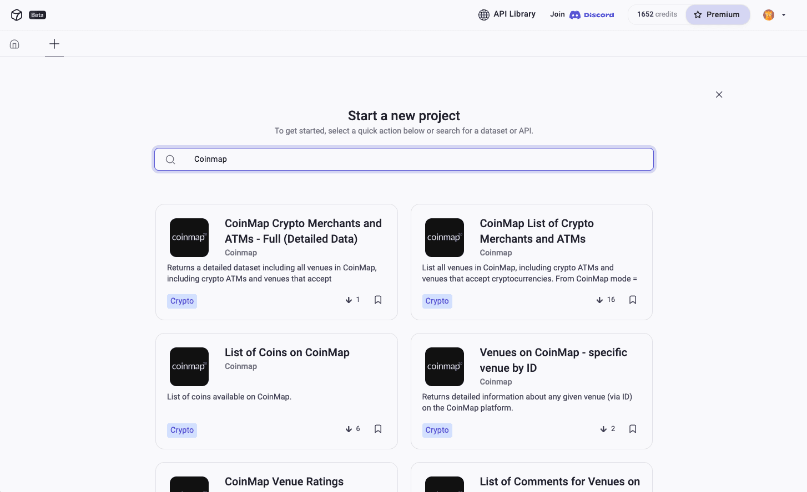This screenshot has height=492, width=807.
Task: Click the search magnifier icon
Action: tap(170, 160)
